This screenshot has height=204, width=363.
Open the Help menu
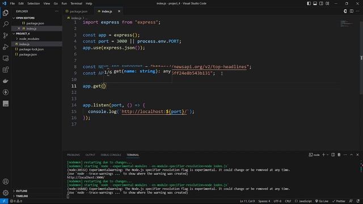[x=89, y=3]
